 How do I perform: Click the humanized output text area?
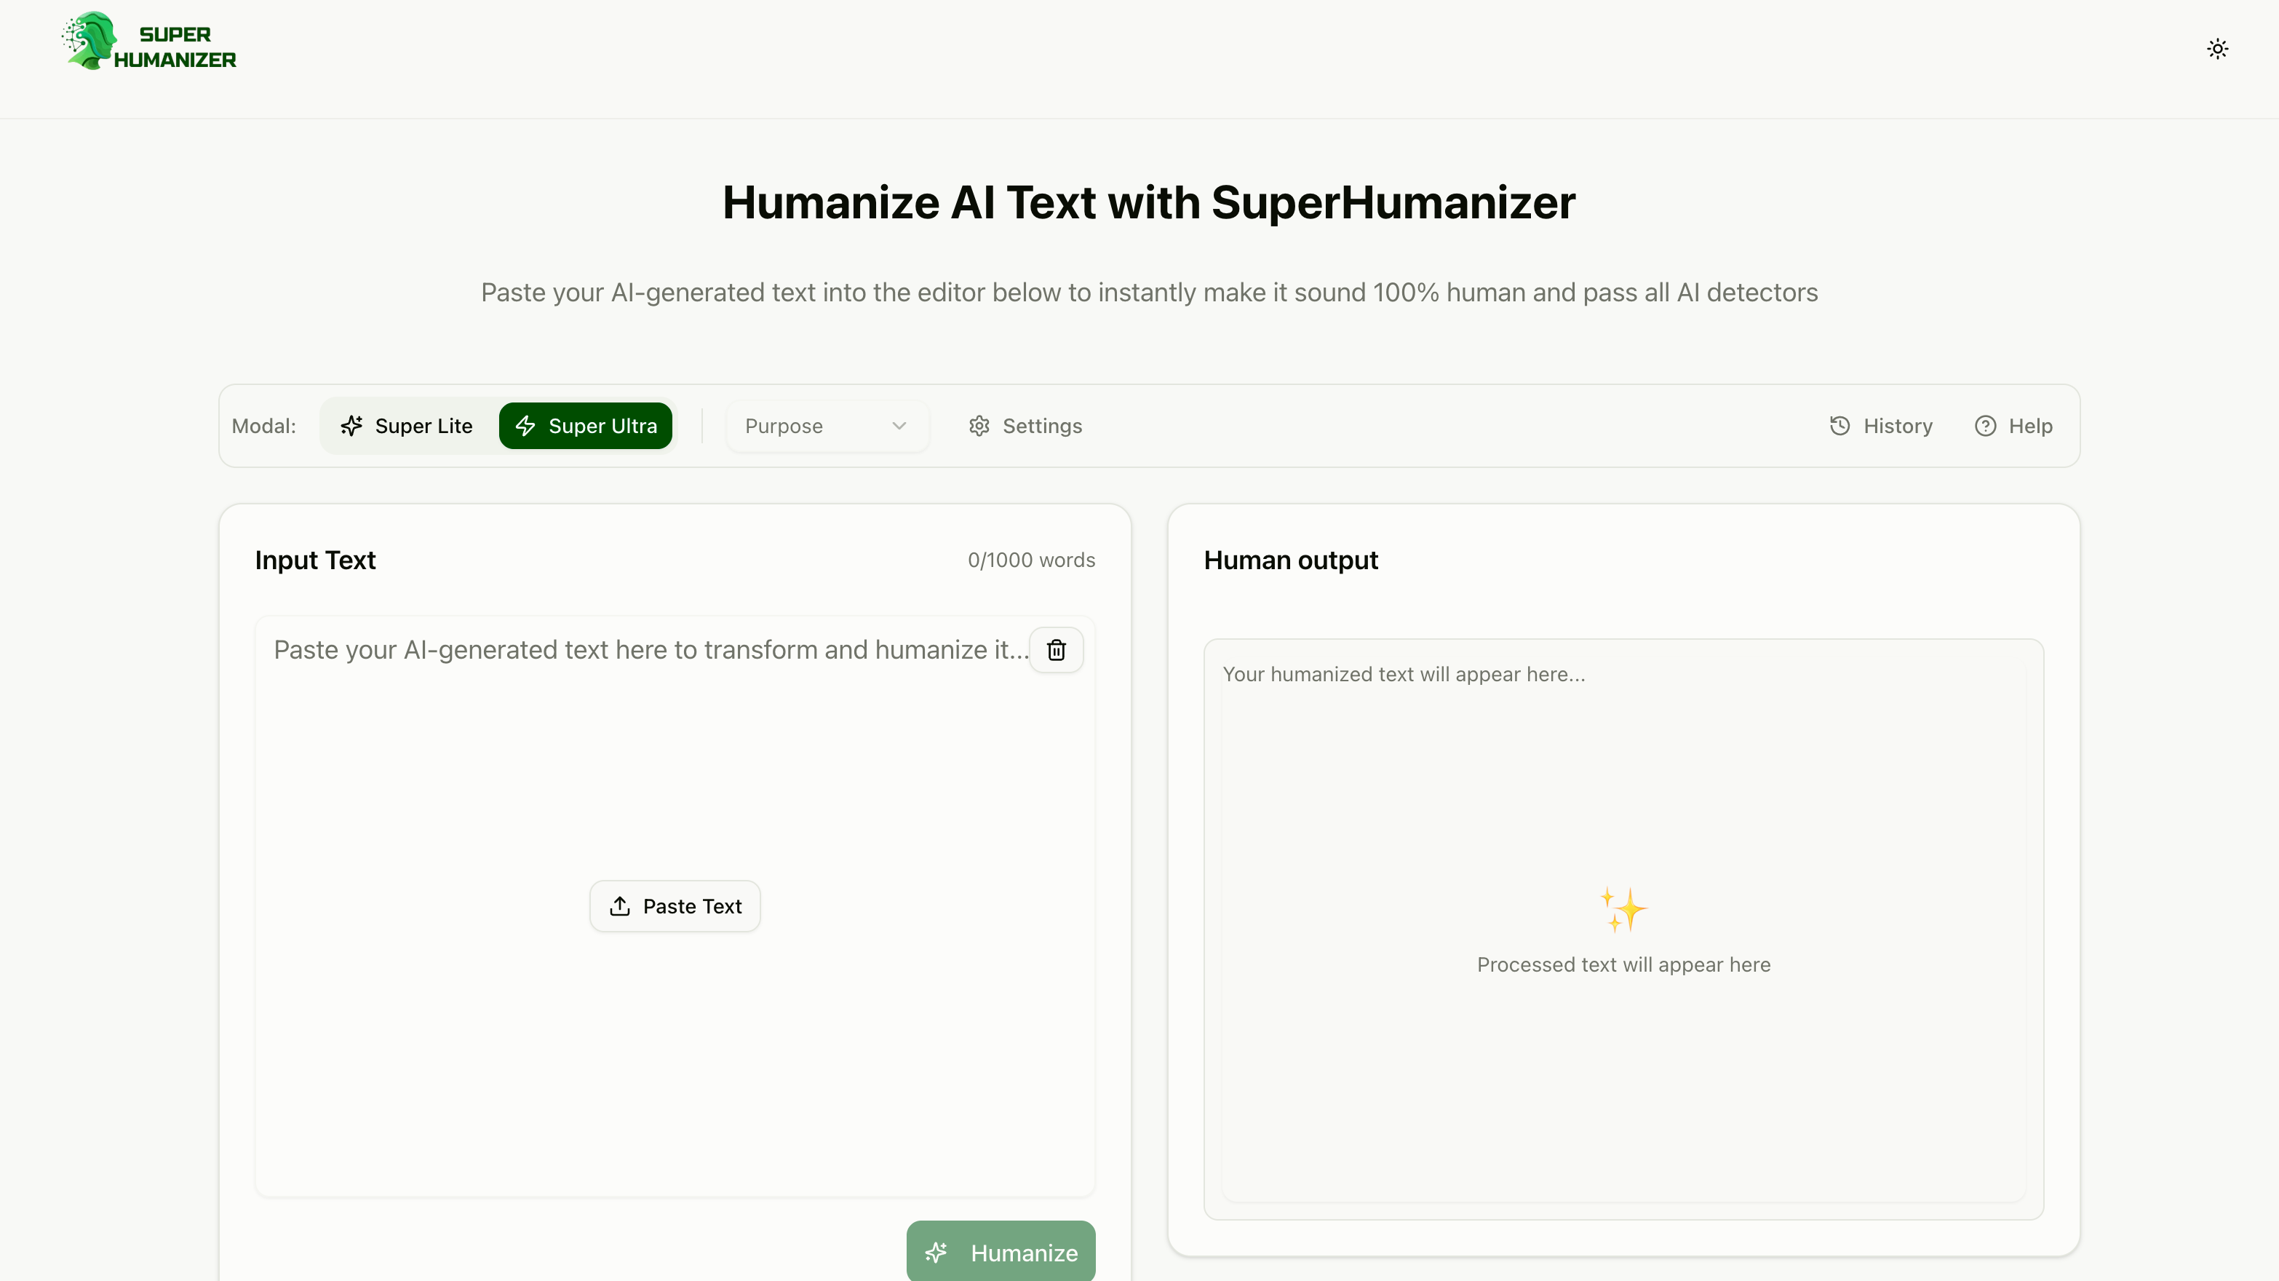pyautogui.click(x=1623, y=796)
